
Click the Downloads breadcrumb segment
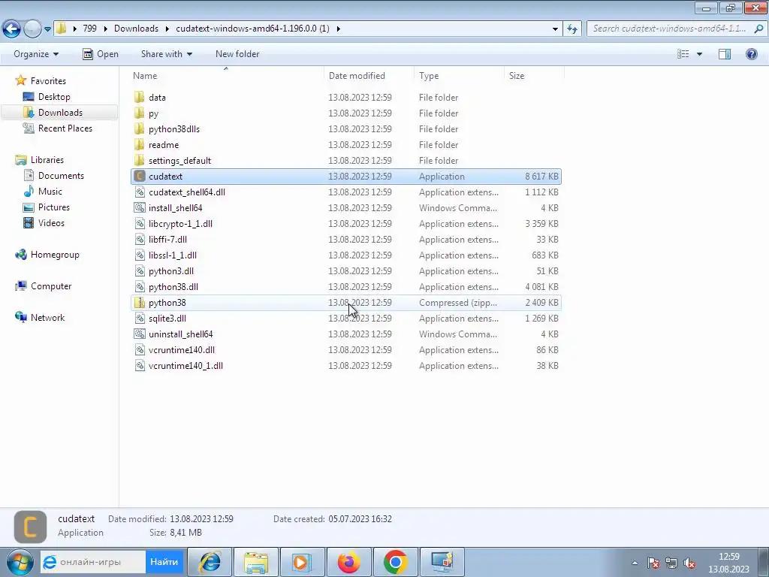pos(137,29)
